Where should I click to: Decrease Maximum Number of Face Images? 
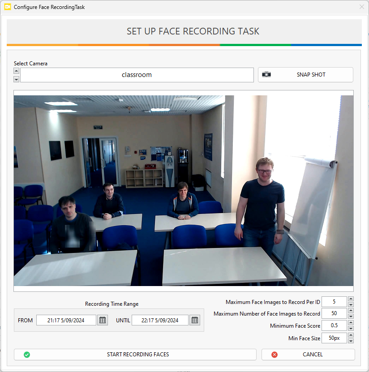[351, 316]
